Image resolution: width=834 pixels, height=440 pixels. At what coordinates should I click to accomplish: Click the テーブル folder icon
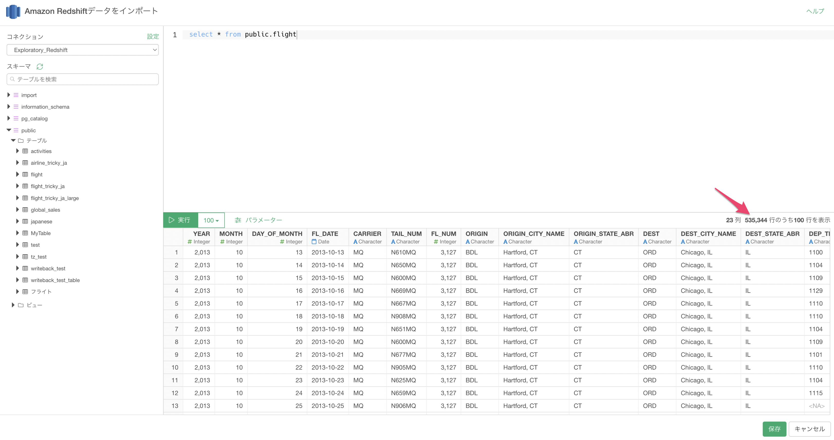coord(21,140)
